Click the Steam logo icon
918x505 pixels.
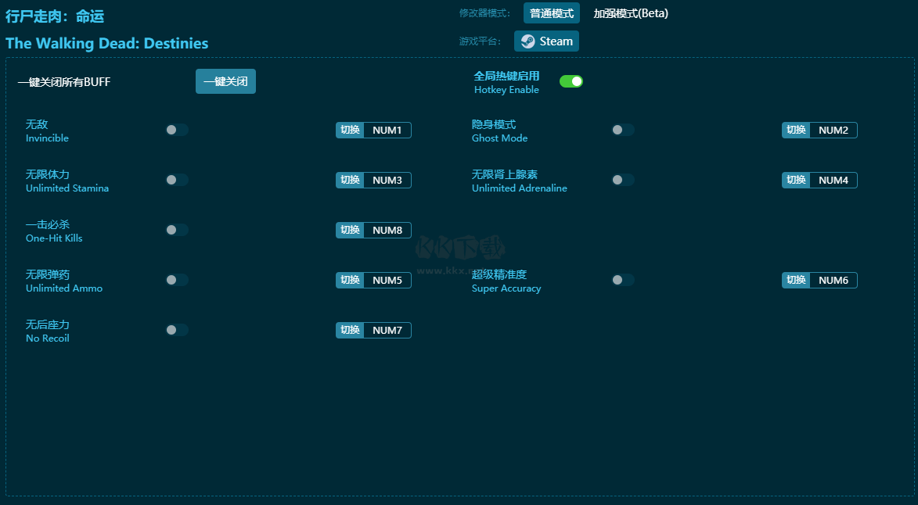(527, 41)
